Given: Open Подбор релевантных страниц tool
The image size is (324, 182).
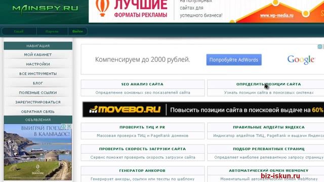Looking at the screenshot, I should pyautogui.click(x=269, y=149).
